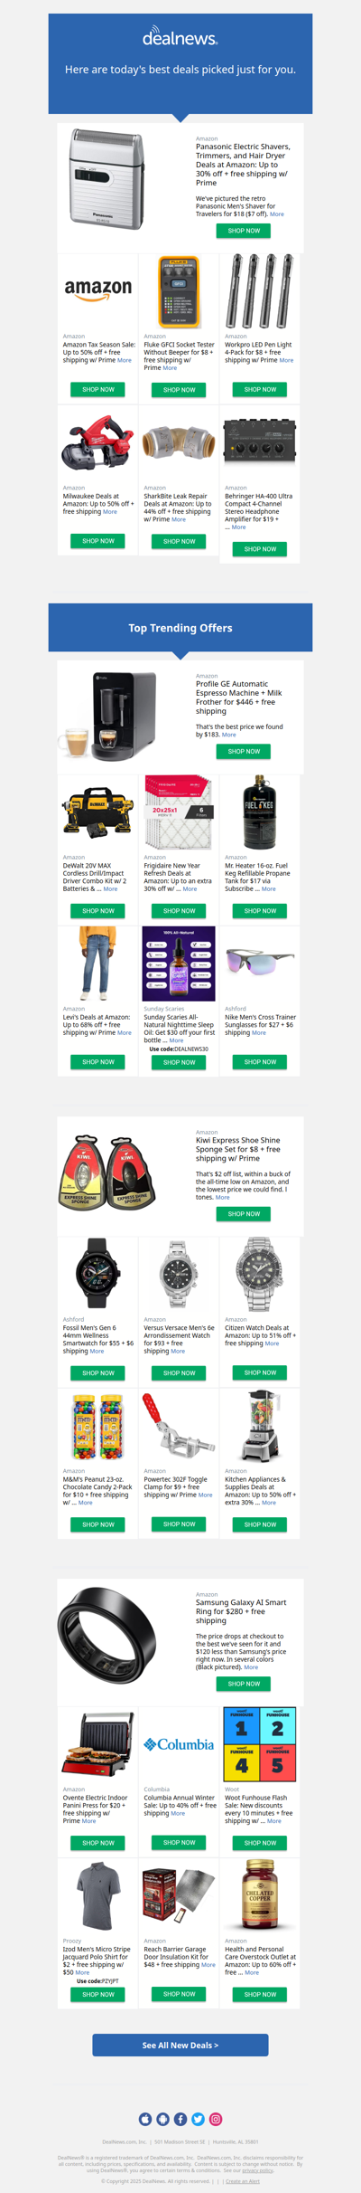
Task: Shop now for Samsung Galaxy AI Smart Ring
Action: (244, 1684)
